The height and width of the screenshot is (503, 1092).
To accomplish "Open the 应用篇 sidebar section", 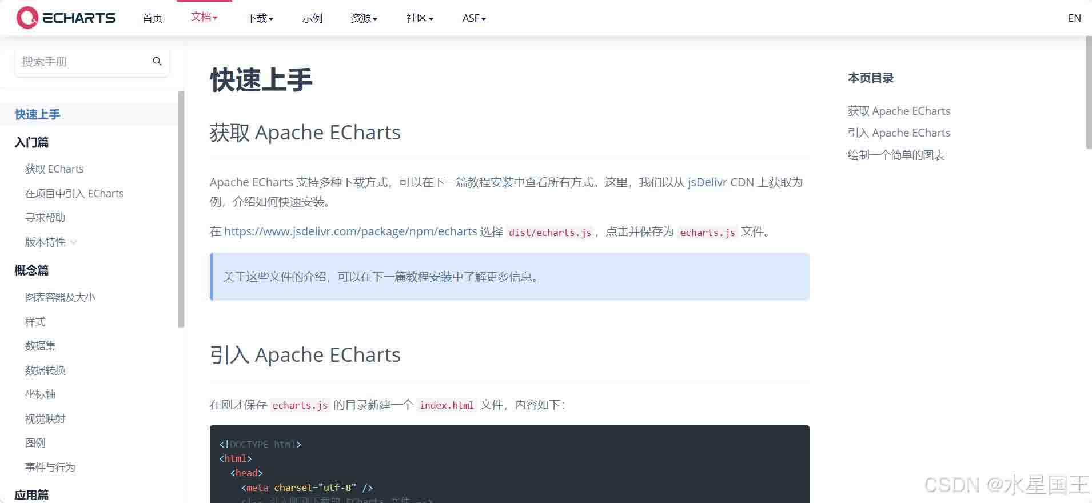I will coord(31,494).
